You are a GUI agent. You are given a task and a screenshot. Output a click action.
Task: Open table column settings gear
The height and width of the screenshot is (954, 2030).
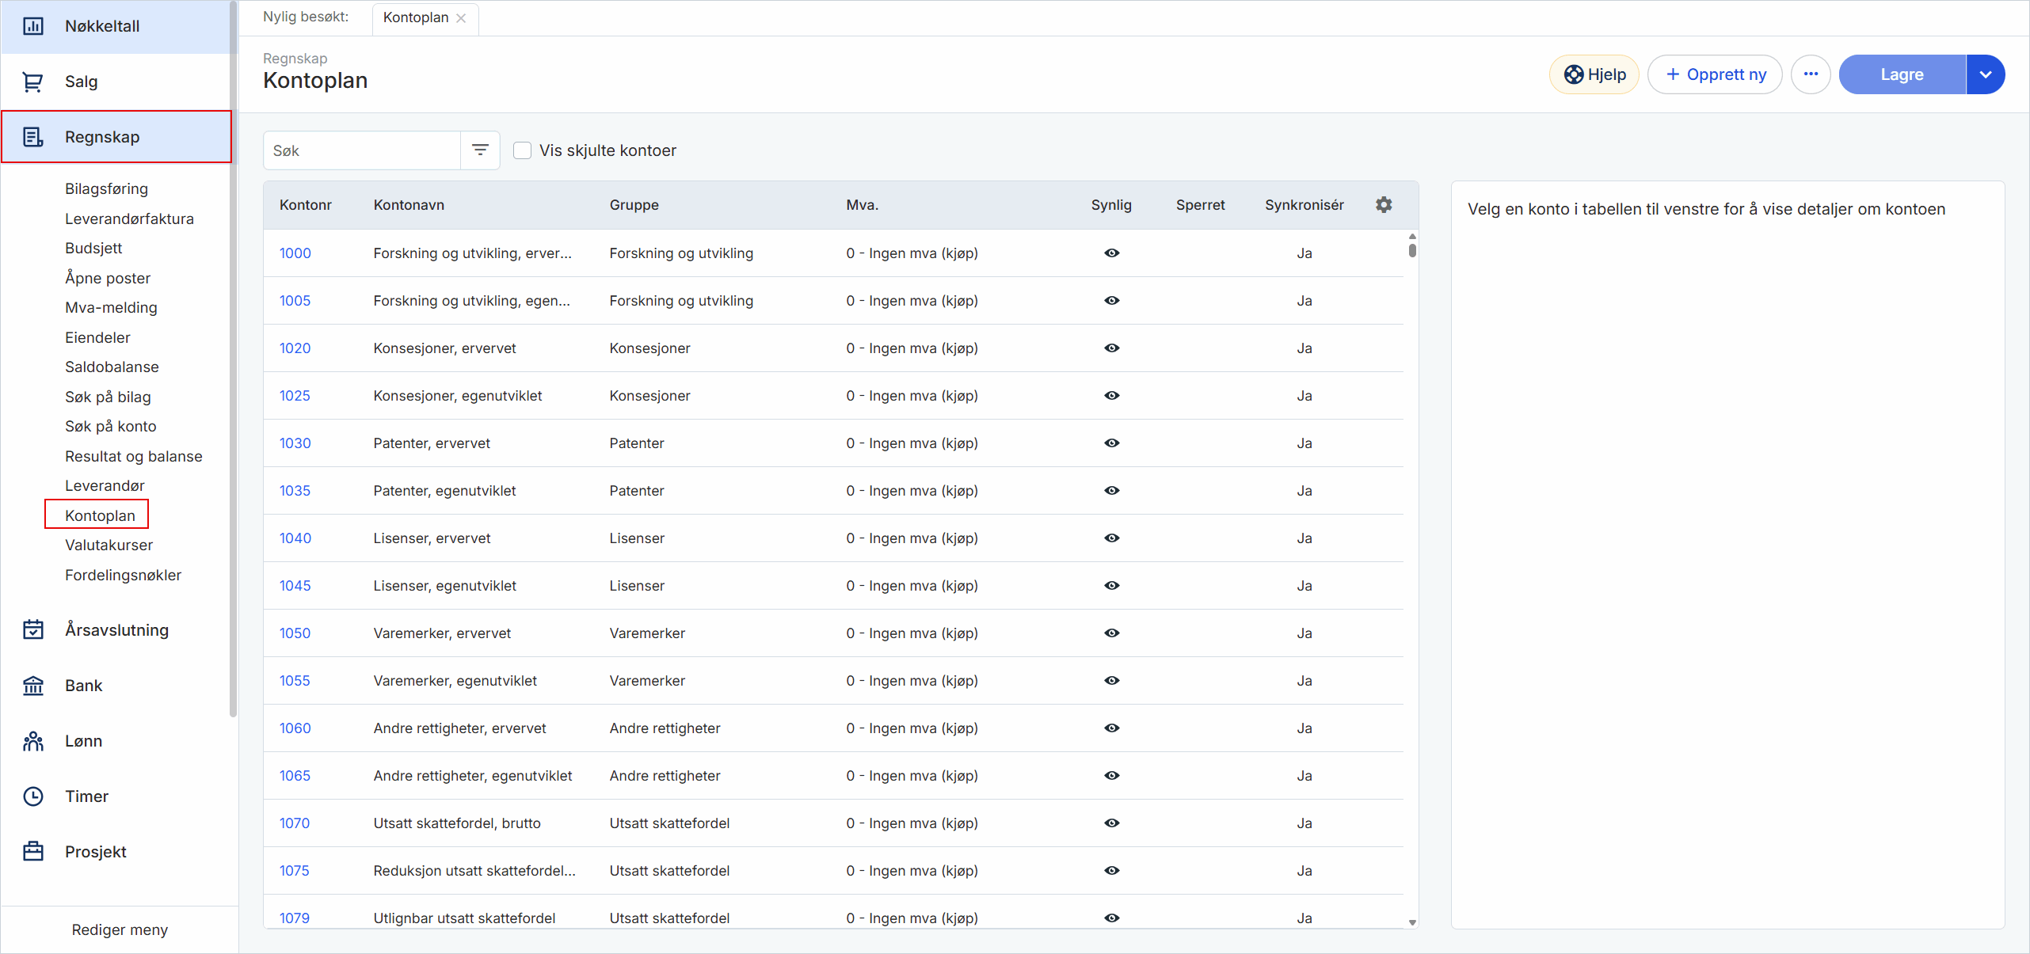1384,205
